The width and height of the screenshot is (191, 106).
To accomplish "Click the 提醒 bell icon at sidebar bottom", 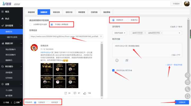I will 15,102.
